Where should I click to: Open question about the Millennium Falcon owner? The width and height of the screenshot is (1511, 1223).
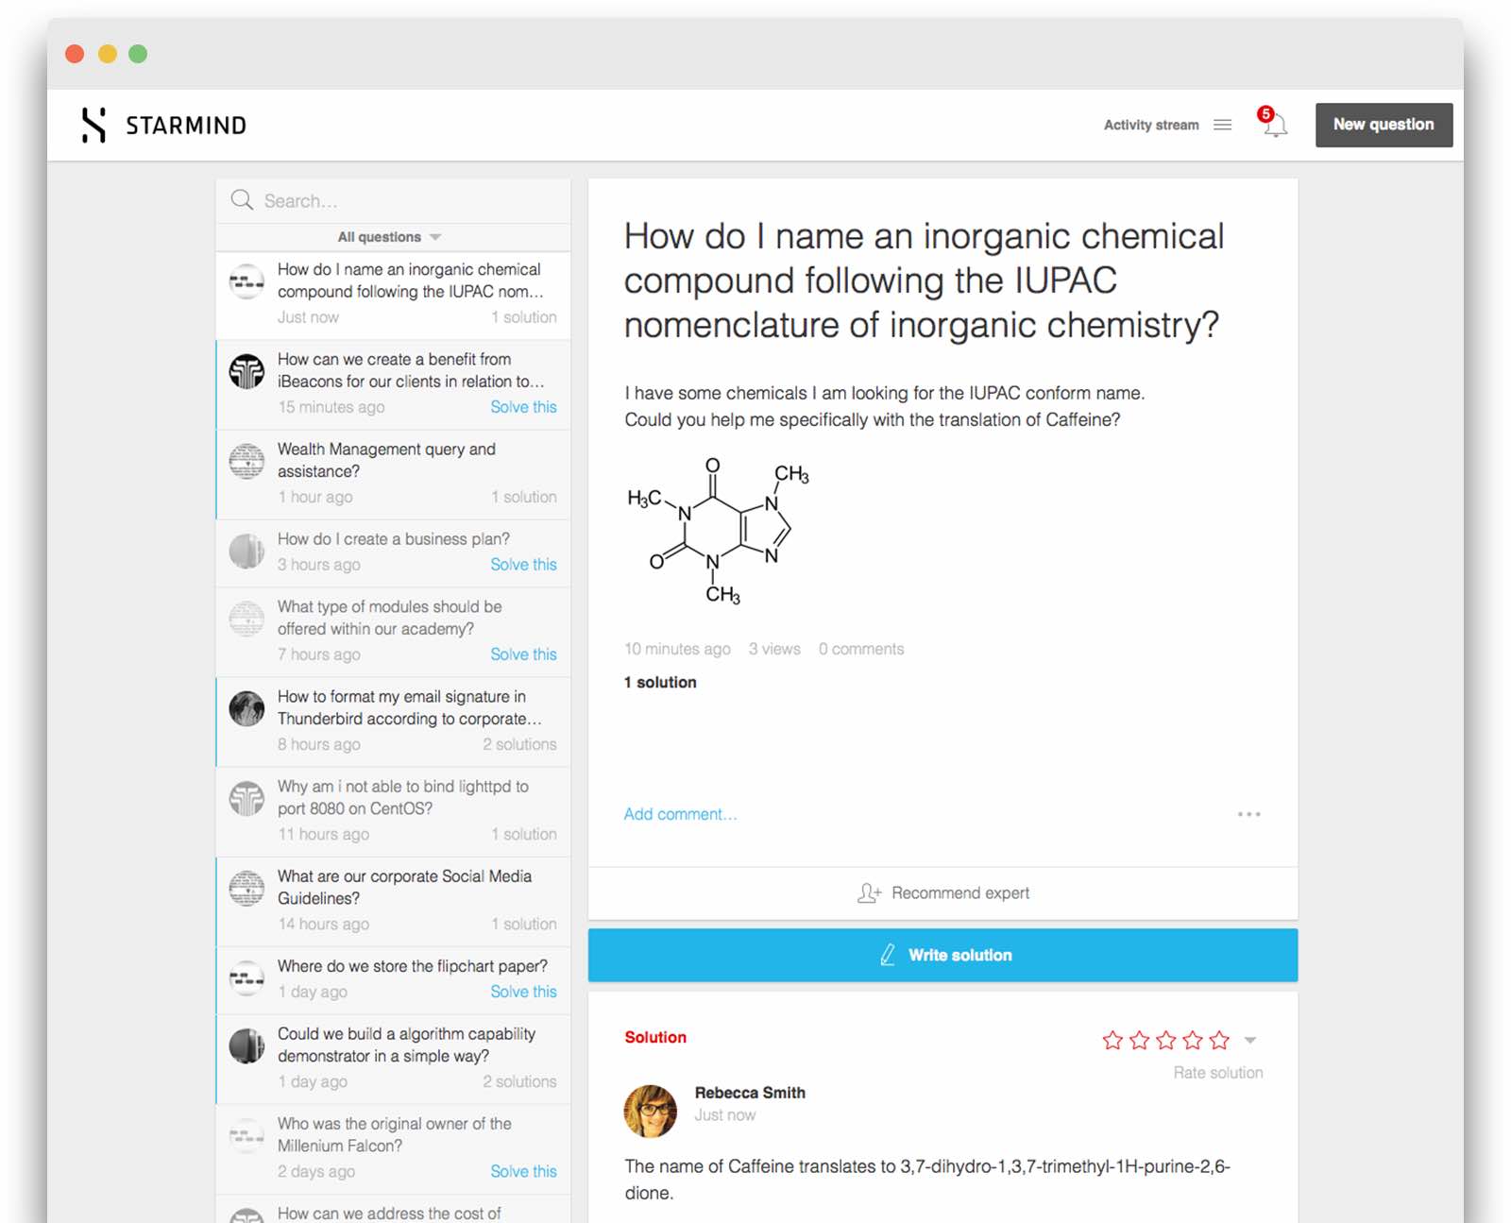click(x=393, y=1148)
